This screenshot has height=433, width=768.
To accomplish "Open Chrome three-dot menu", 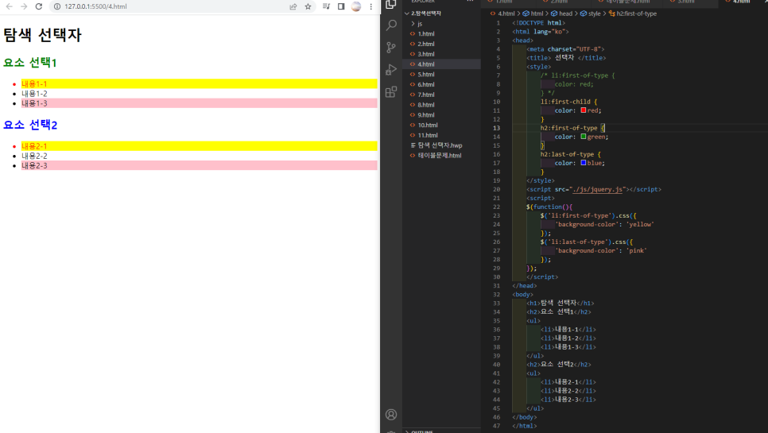I will click(370, 6).
